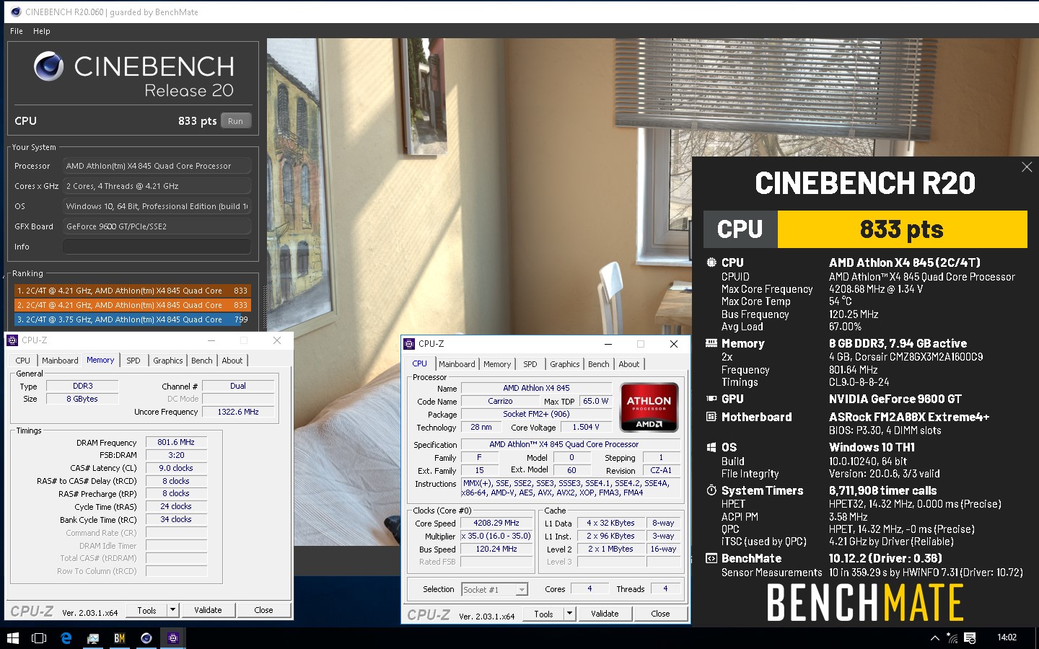Click the BenchMate Memory icon
1039x649 pixels.
(711, 343)
